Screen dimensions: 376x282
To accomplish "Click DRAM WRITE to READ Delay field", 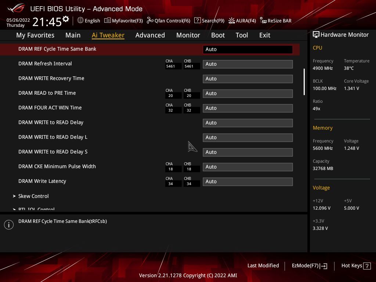I will click(248, 123).
